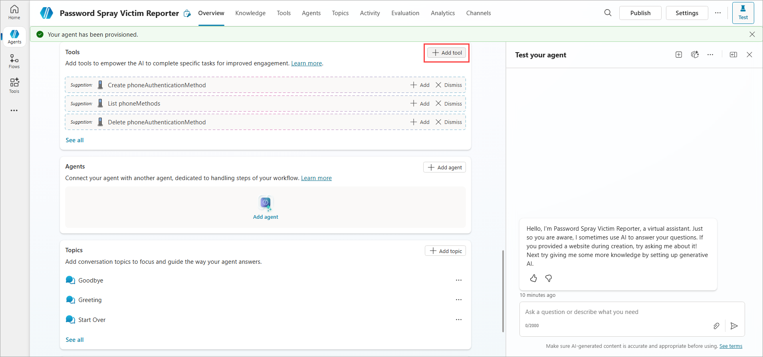Click the Add topic button

click(445, 251)
